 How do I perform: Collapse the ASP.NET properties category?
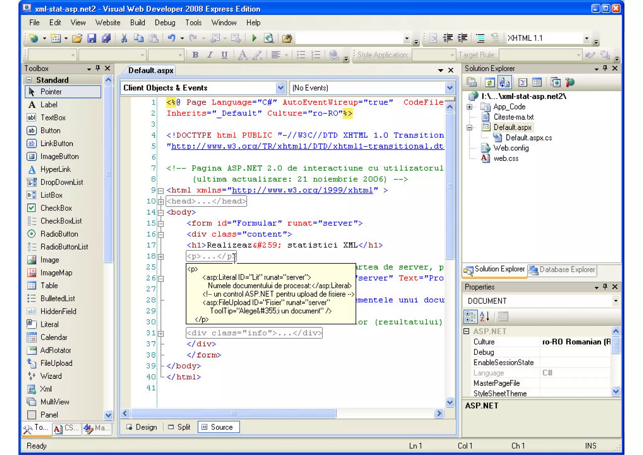[467, 331]
